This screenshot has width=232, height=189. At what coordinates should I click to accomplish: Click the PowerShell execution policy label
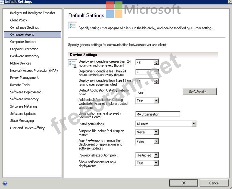[98, 155]
